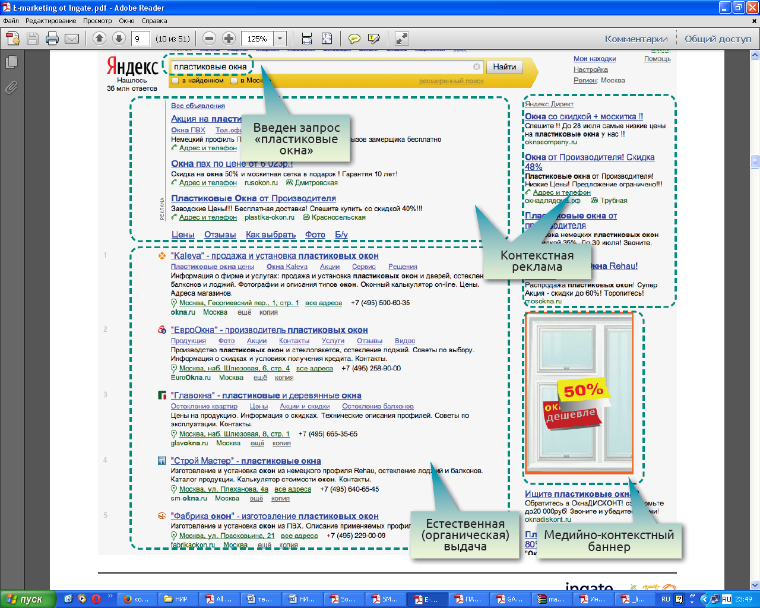Open the 'Мои находки' link
The image size is (760, 608).
594,59
